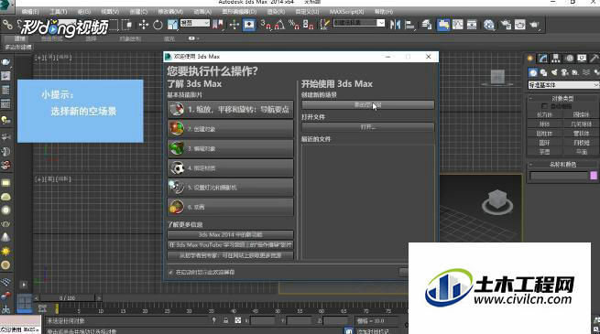This screenshot has width=600, height=334.
Task: Select the Shapes category icon
Action: [543, 72]
